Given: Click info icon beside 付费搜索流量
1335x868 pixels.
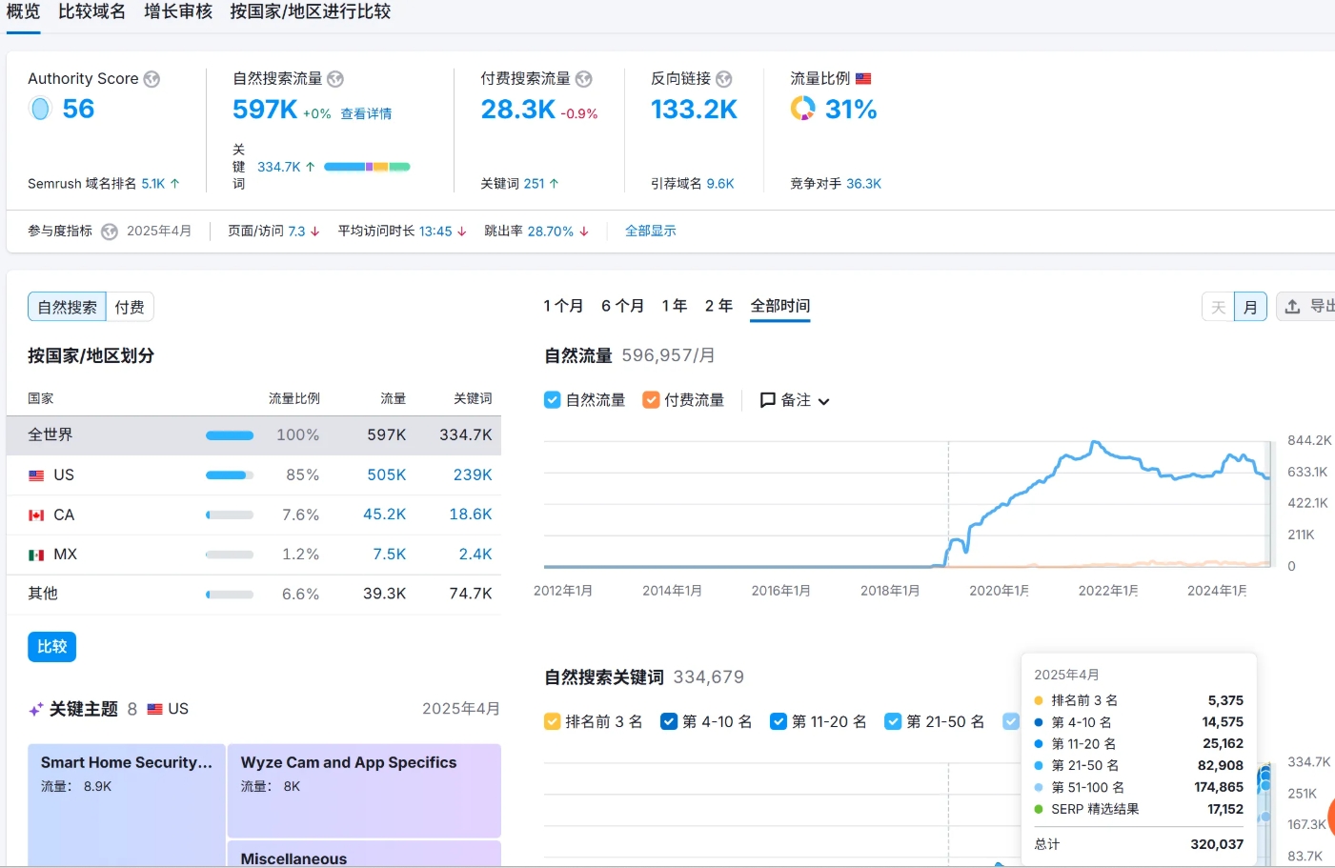Looking at the screenshot, I should coord(584,79).
